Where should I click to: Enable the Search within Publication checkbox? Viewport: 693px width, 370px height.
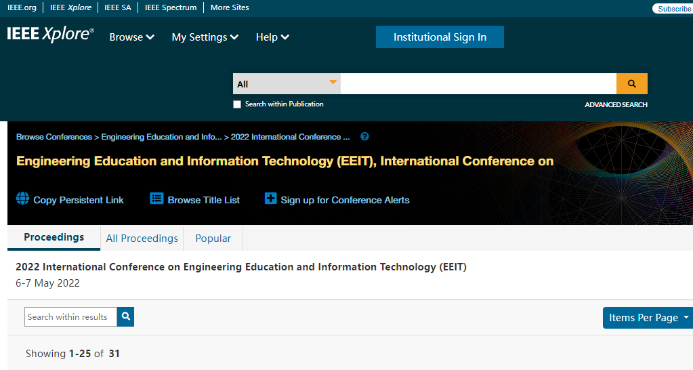tap(237, 104)
